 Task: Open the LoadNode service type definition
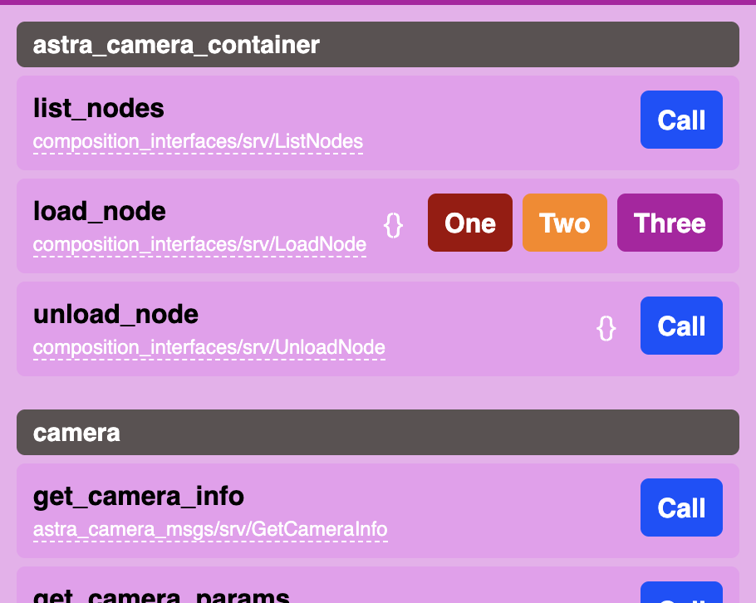click(x=199, y=245)
